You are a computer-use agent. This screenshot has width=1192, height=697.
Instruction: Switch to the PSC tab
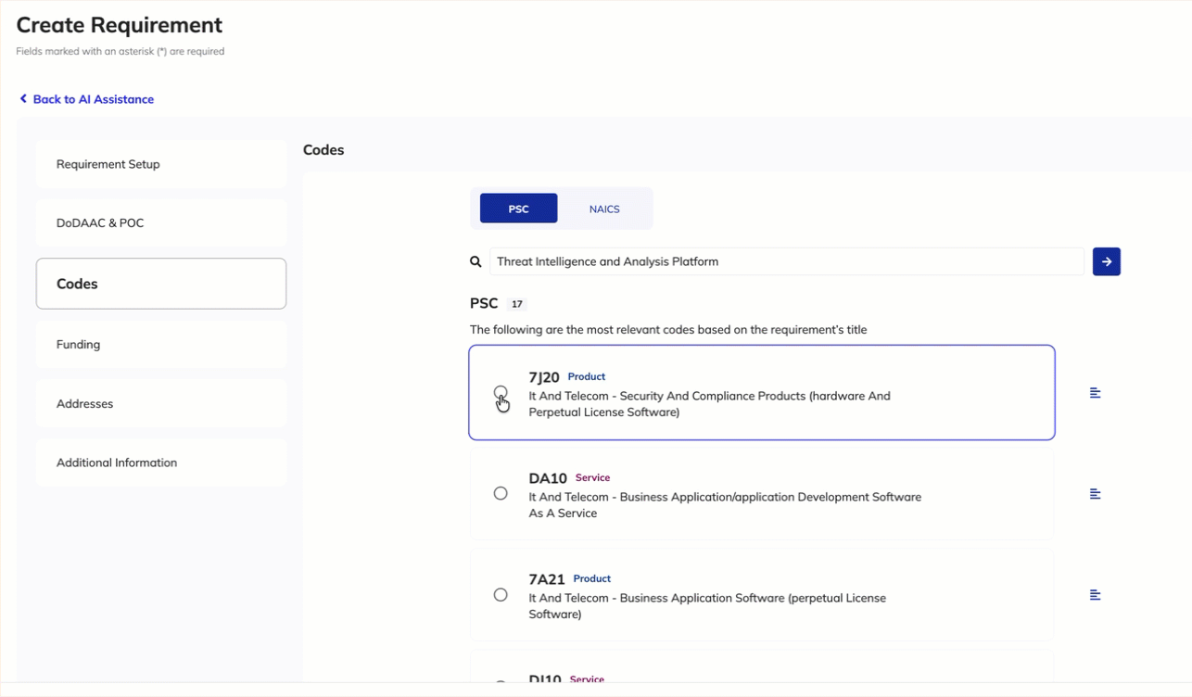(518, 209)
